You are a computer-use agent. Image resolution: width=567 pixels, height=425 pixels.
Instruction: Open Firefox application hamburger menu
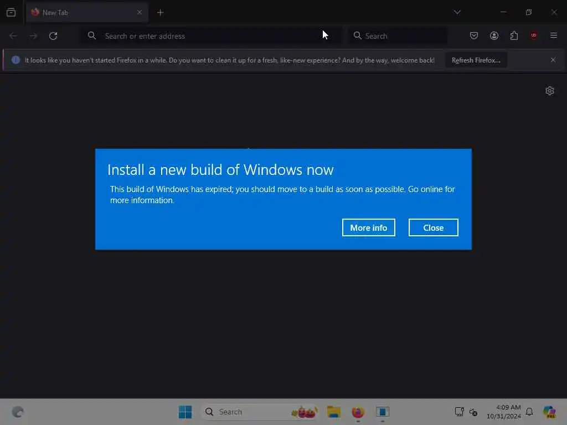554,35
